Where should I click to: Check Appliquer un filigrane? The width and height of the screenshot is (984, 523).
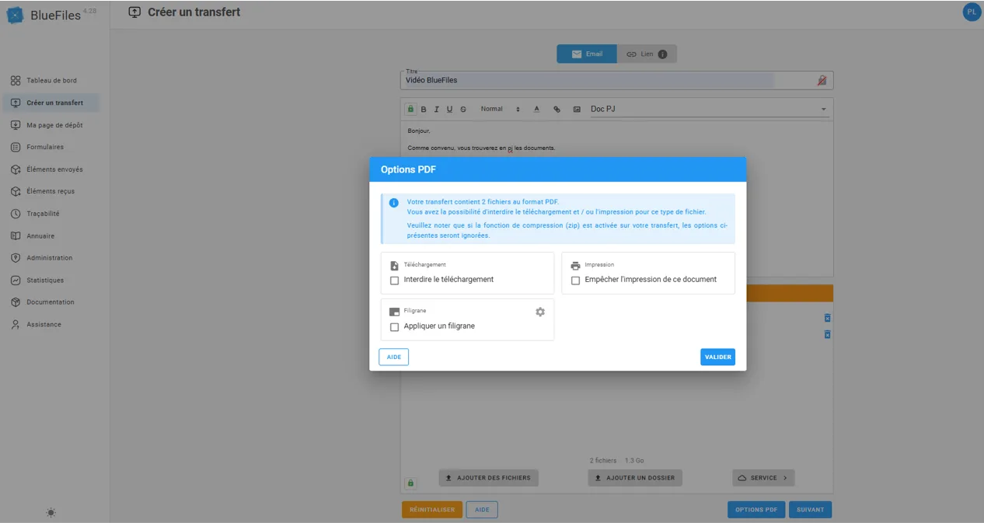(394, 327)
